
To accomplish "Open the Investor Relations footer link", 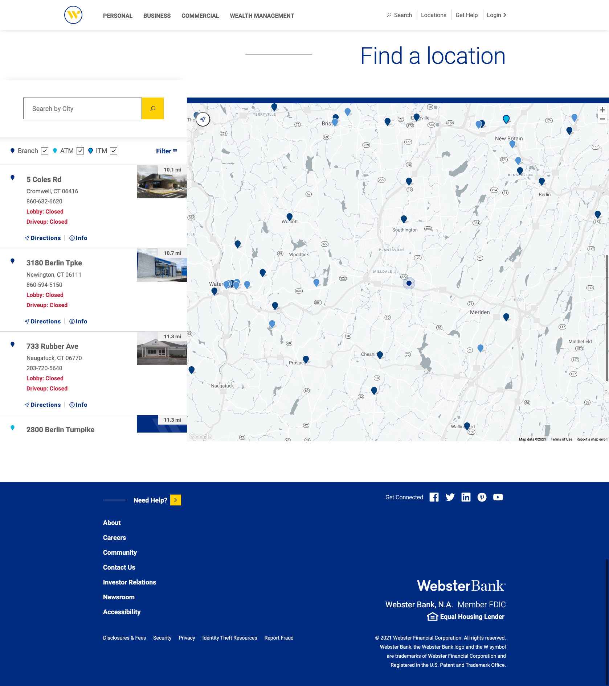I will click(130, 582).
